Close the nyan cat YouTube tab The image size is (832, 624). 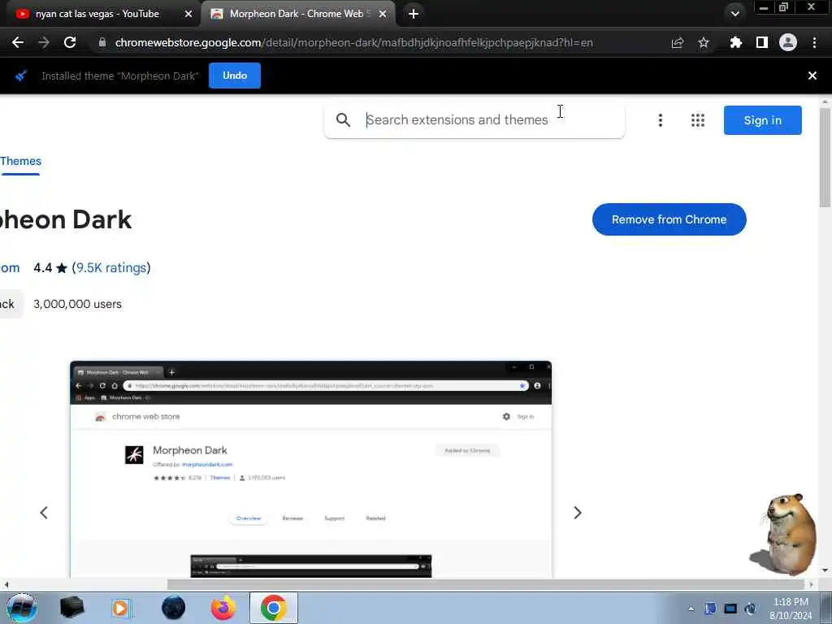tap(188, 15)
